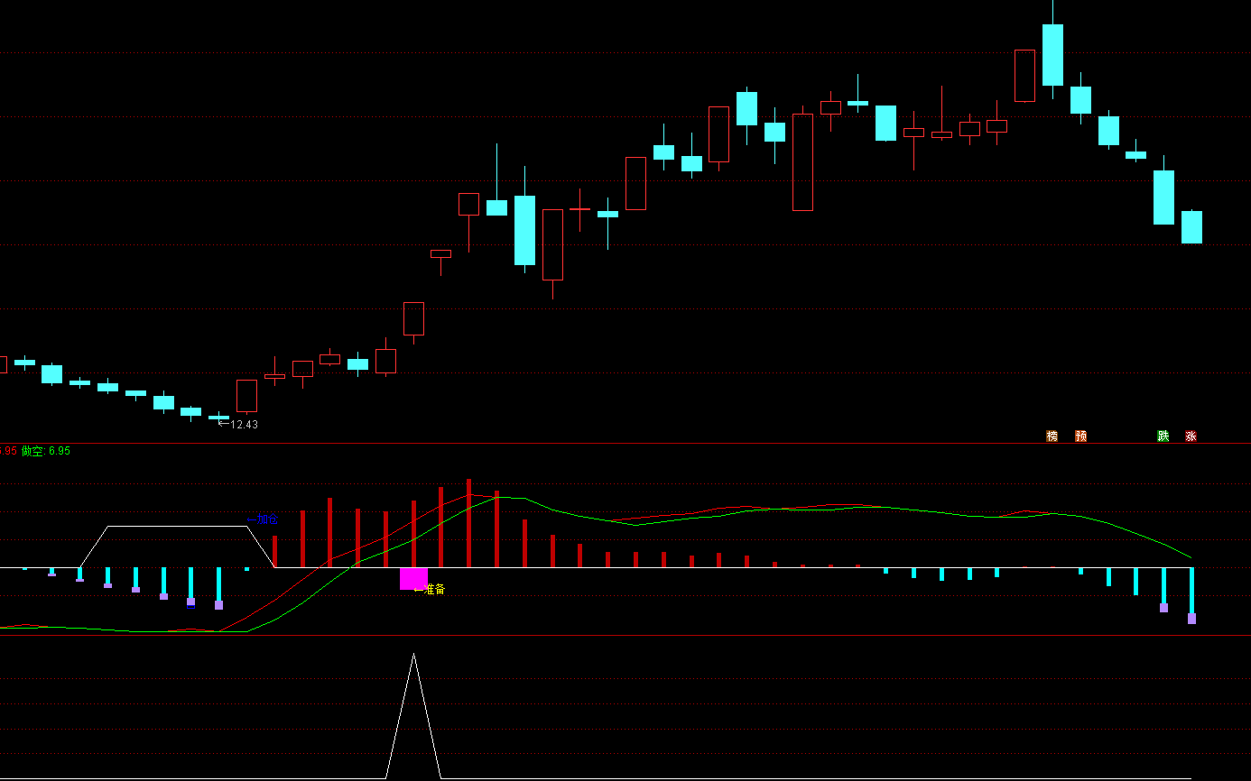Click the white spike peak in bottom panel
This screenshot has width=1251, height=781.
tap(413, 655)
